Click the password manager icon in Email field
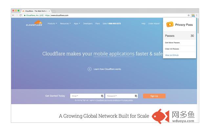210x131 pixels. pyautogui.click(x=102, y=96)
